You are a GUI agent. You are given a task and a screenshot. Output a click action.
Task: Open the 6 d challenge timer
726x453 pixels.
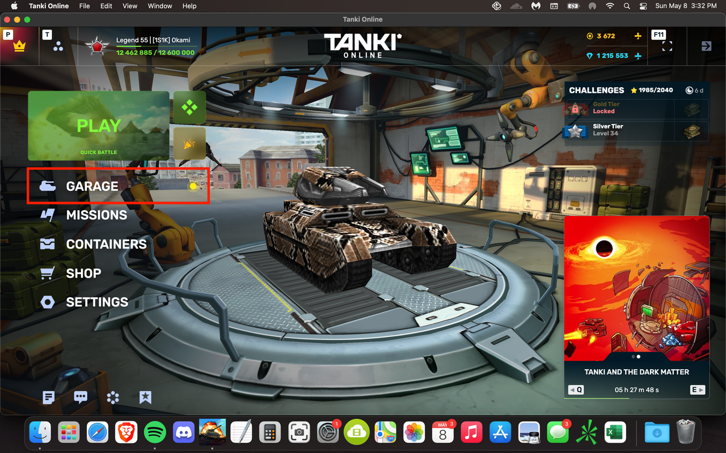(694, 90)
